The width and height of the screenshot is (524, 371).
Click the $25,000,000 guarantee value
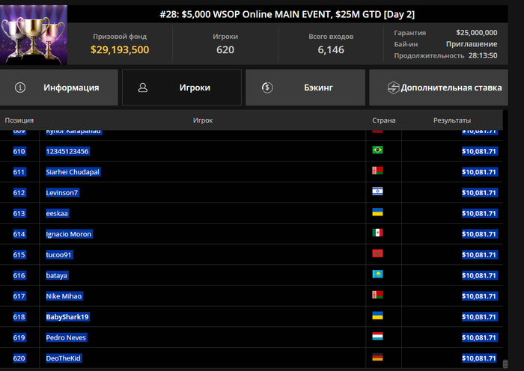click(477, 33)
